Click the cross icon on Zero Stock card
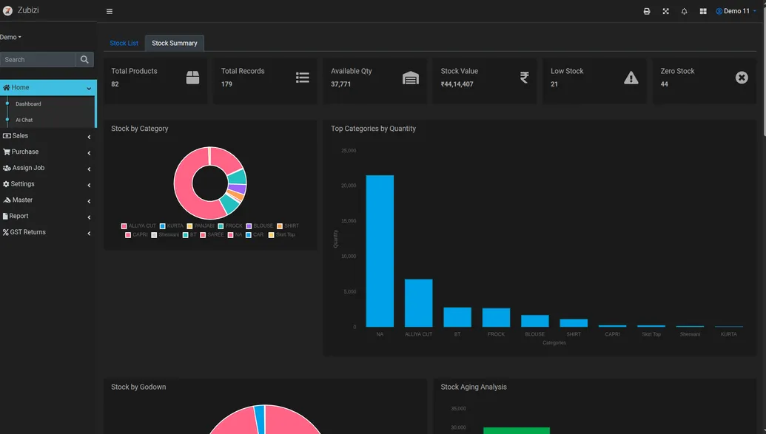 [741, 77]
